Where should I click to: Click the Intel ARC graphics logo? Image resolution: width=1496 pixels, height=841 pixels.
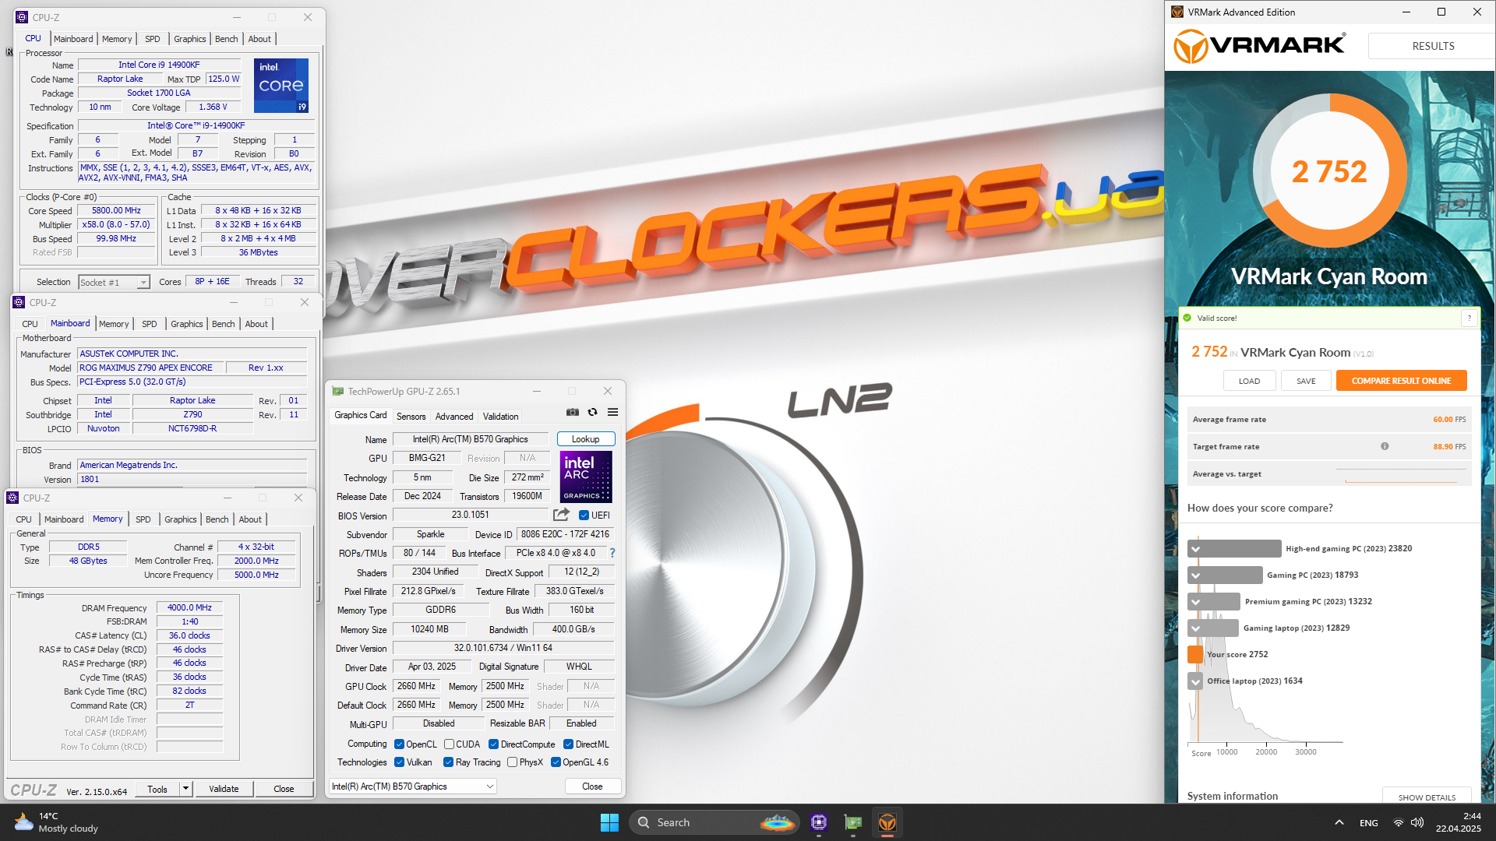pos(586,477)
